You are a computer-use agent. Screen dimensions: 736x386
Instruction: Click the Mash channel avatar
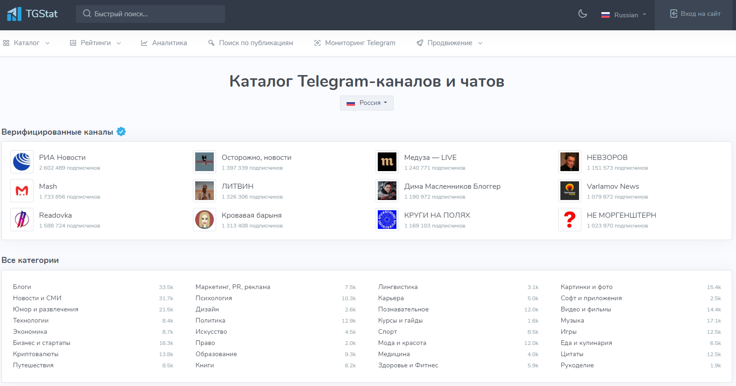click(x=22, y=191)
